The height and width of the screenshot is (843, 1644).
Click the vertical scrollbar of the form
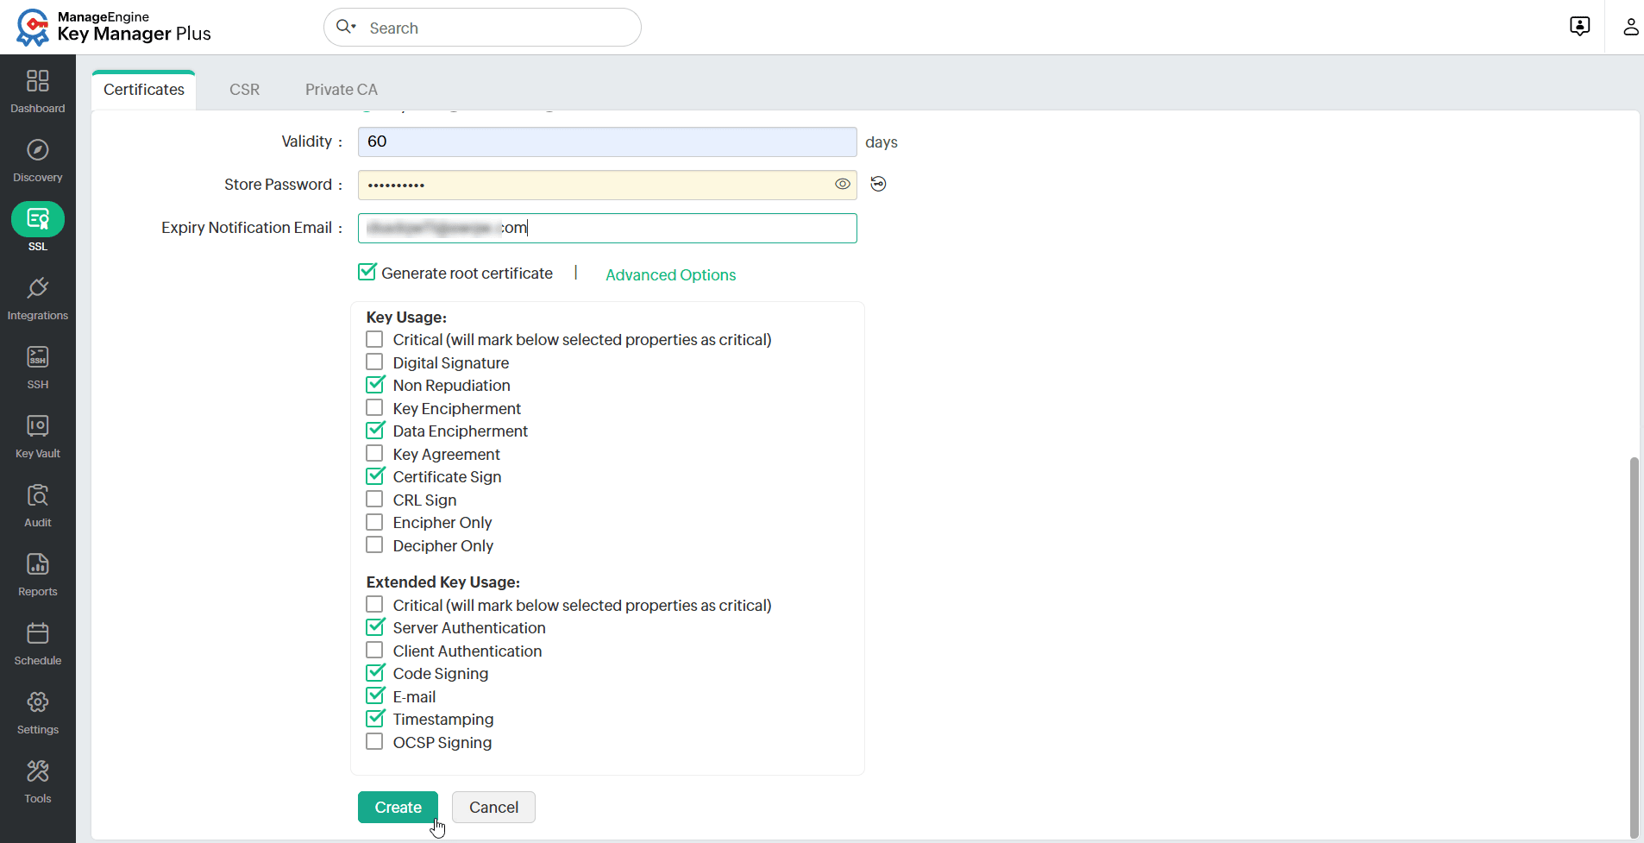1634,647
